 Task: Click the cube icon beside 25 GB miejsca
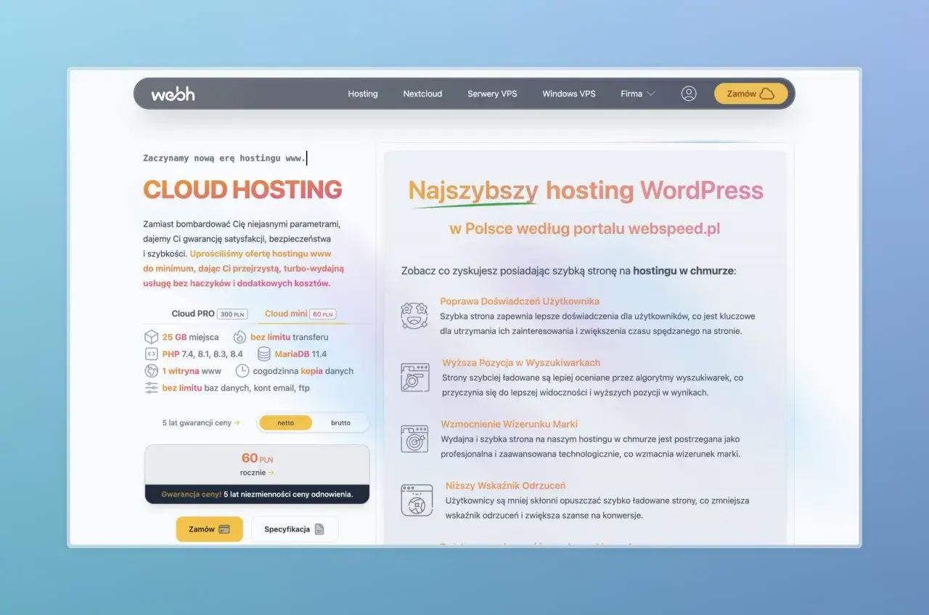pos(151,337)
